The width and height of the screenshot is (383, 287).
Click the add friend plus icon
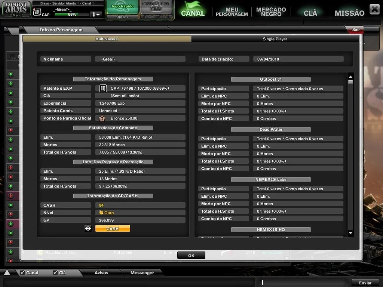[x=96, y=15]
